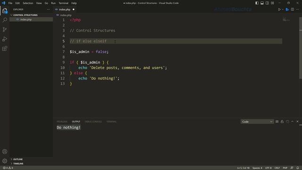The width and height of the screenshot is (302, 170).
Task: Click the unsaved dot on index.php tab
Action: click(74, 9)
